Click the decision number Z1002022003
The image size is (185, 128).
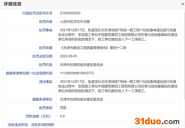click(70, 13)
